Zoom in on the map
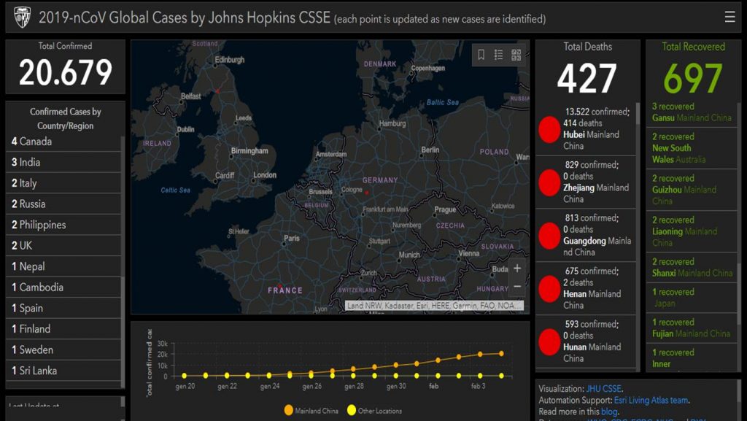 (517, 269)
